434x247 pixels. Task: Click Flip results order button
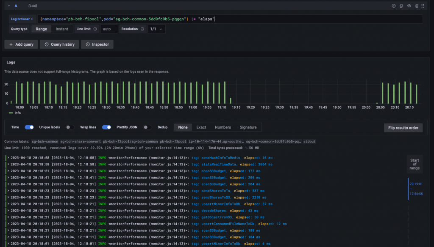[x=403, y=128]
